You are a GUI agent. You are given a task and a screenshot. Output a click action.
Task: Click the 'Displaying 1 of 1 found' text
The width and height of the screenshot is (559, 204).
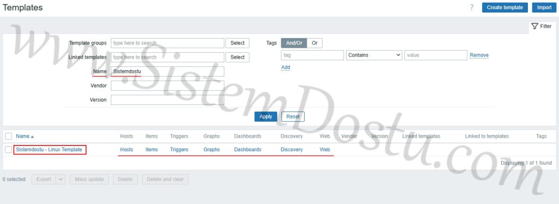pyautogui.click(x=526, y=163)
